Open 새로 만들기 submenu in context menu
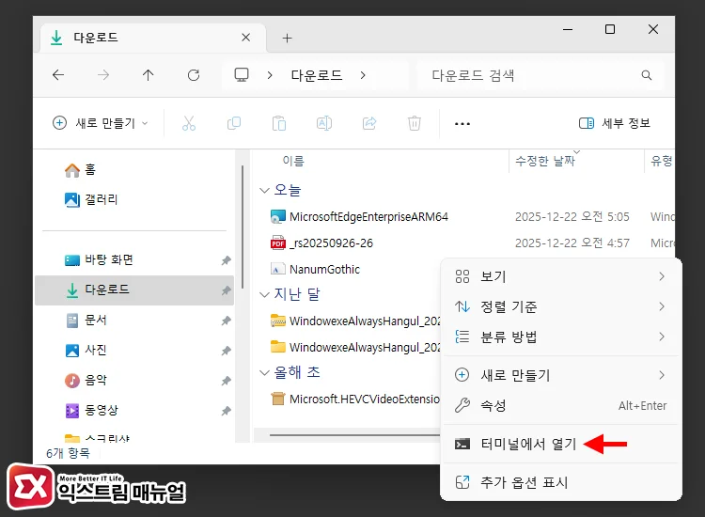Screen dimensions: 705x517 point(560,375)
